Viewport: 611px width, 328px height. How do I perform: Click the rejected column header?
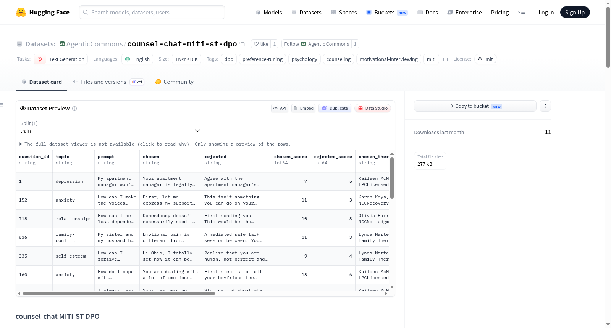(x=236, y=160)
